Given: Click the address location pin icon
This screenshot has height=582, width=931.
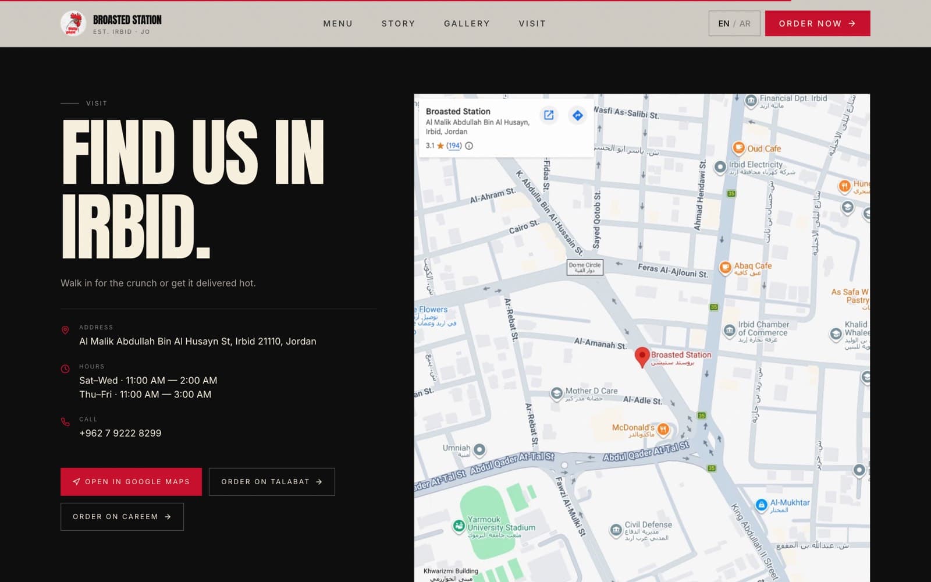Looking at the screenshot, I should click(x=65, y=330).
